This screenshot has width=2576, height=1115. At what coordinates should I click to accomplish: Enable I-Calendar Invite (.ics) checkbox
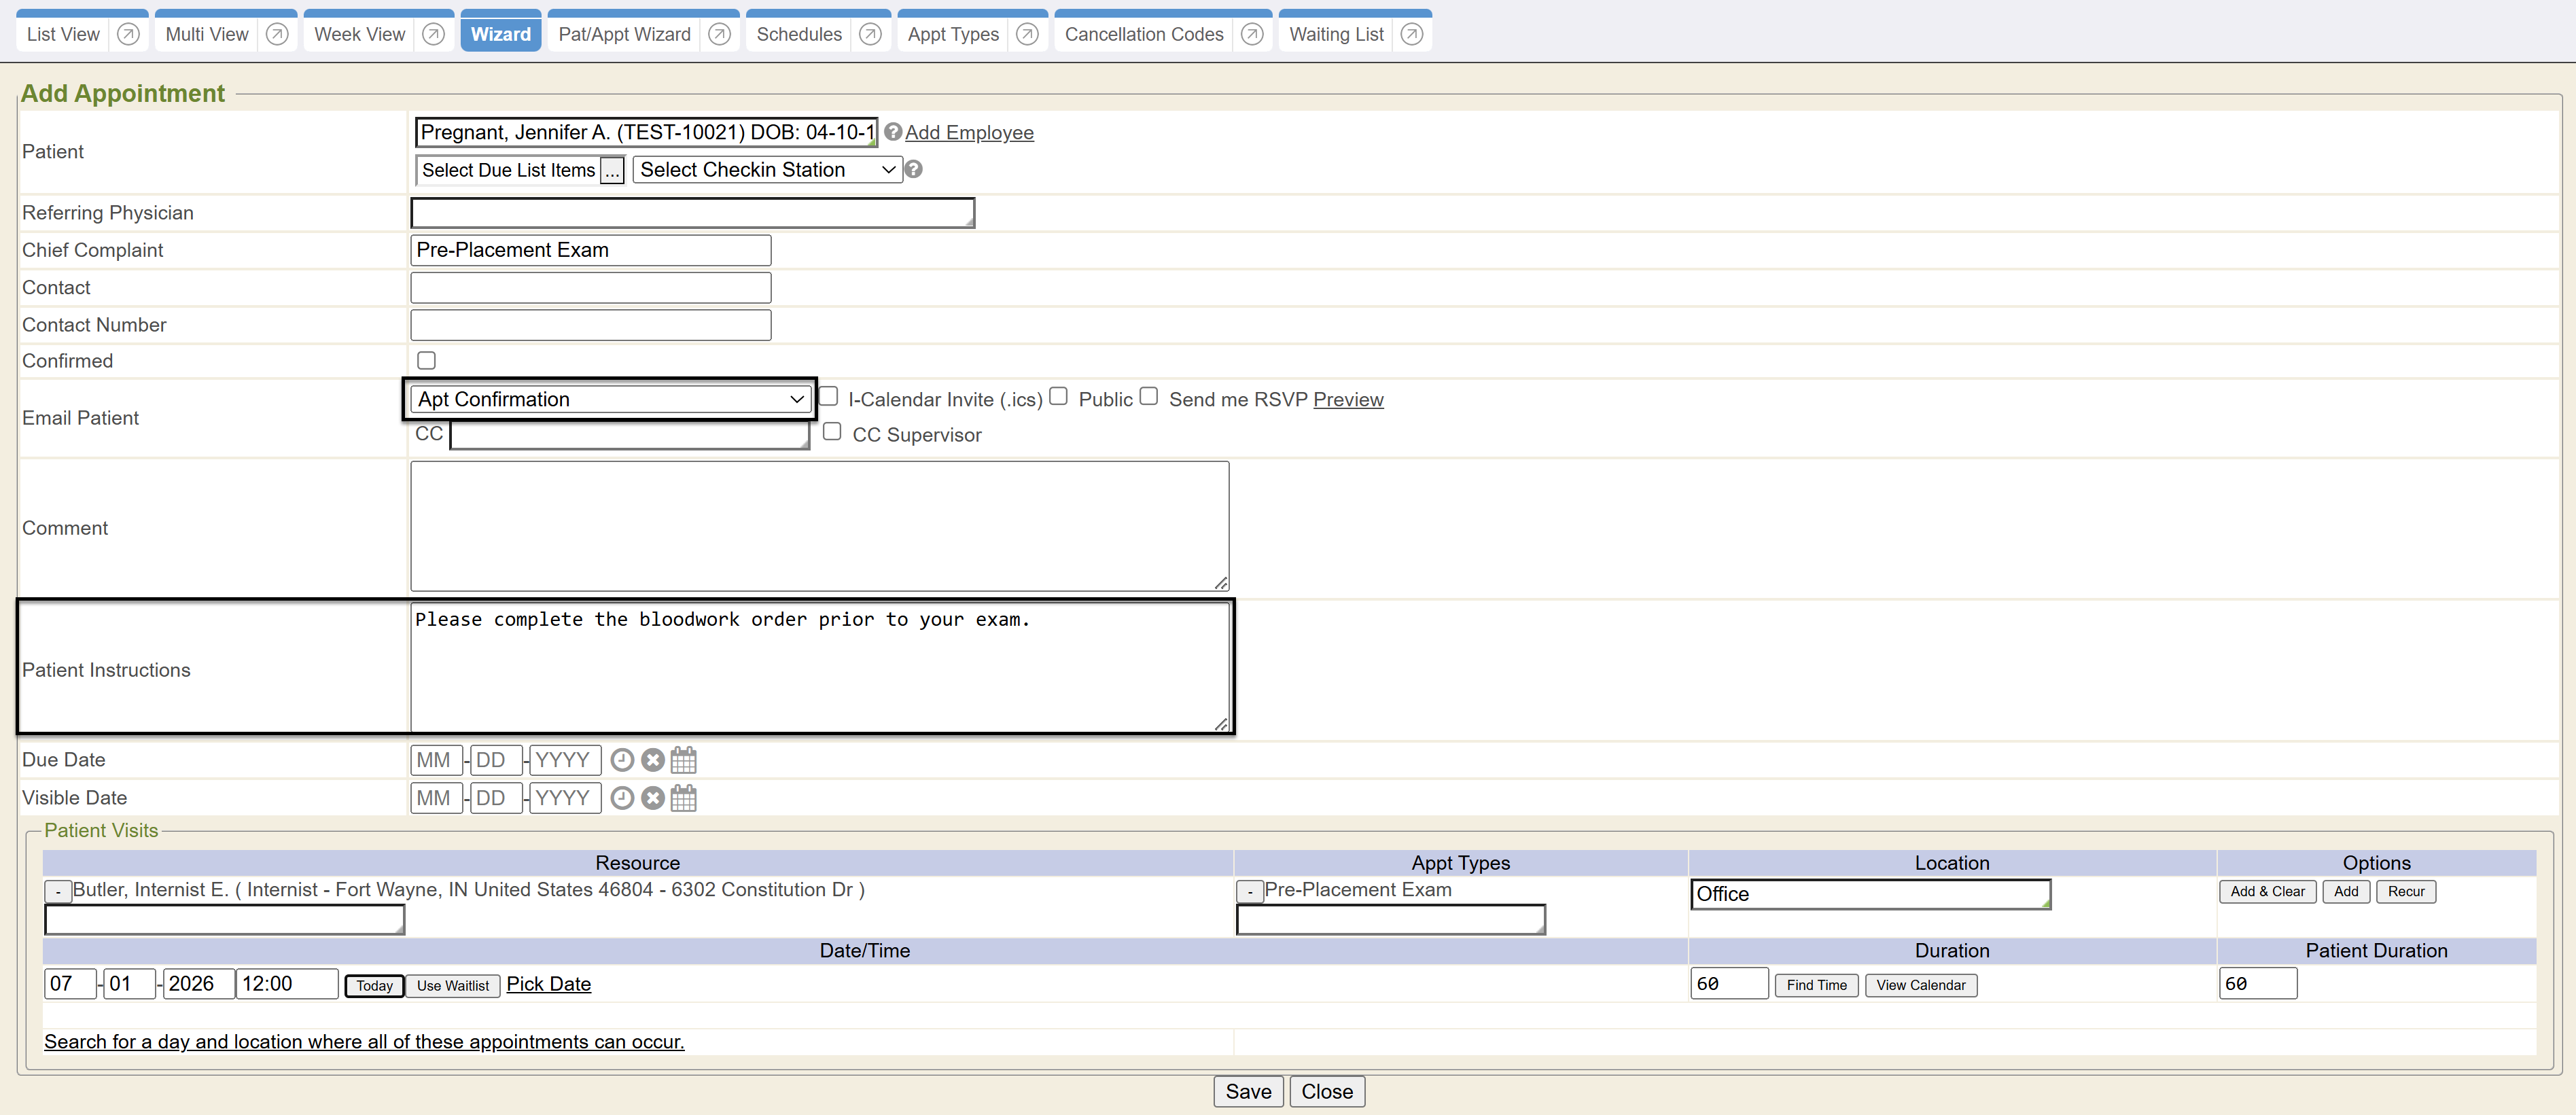829,397
